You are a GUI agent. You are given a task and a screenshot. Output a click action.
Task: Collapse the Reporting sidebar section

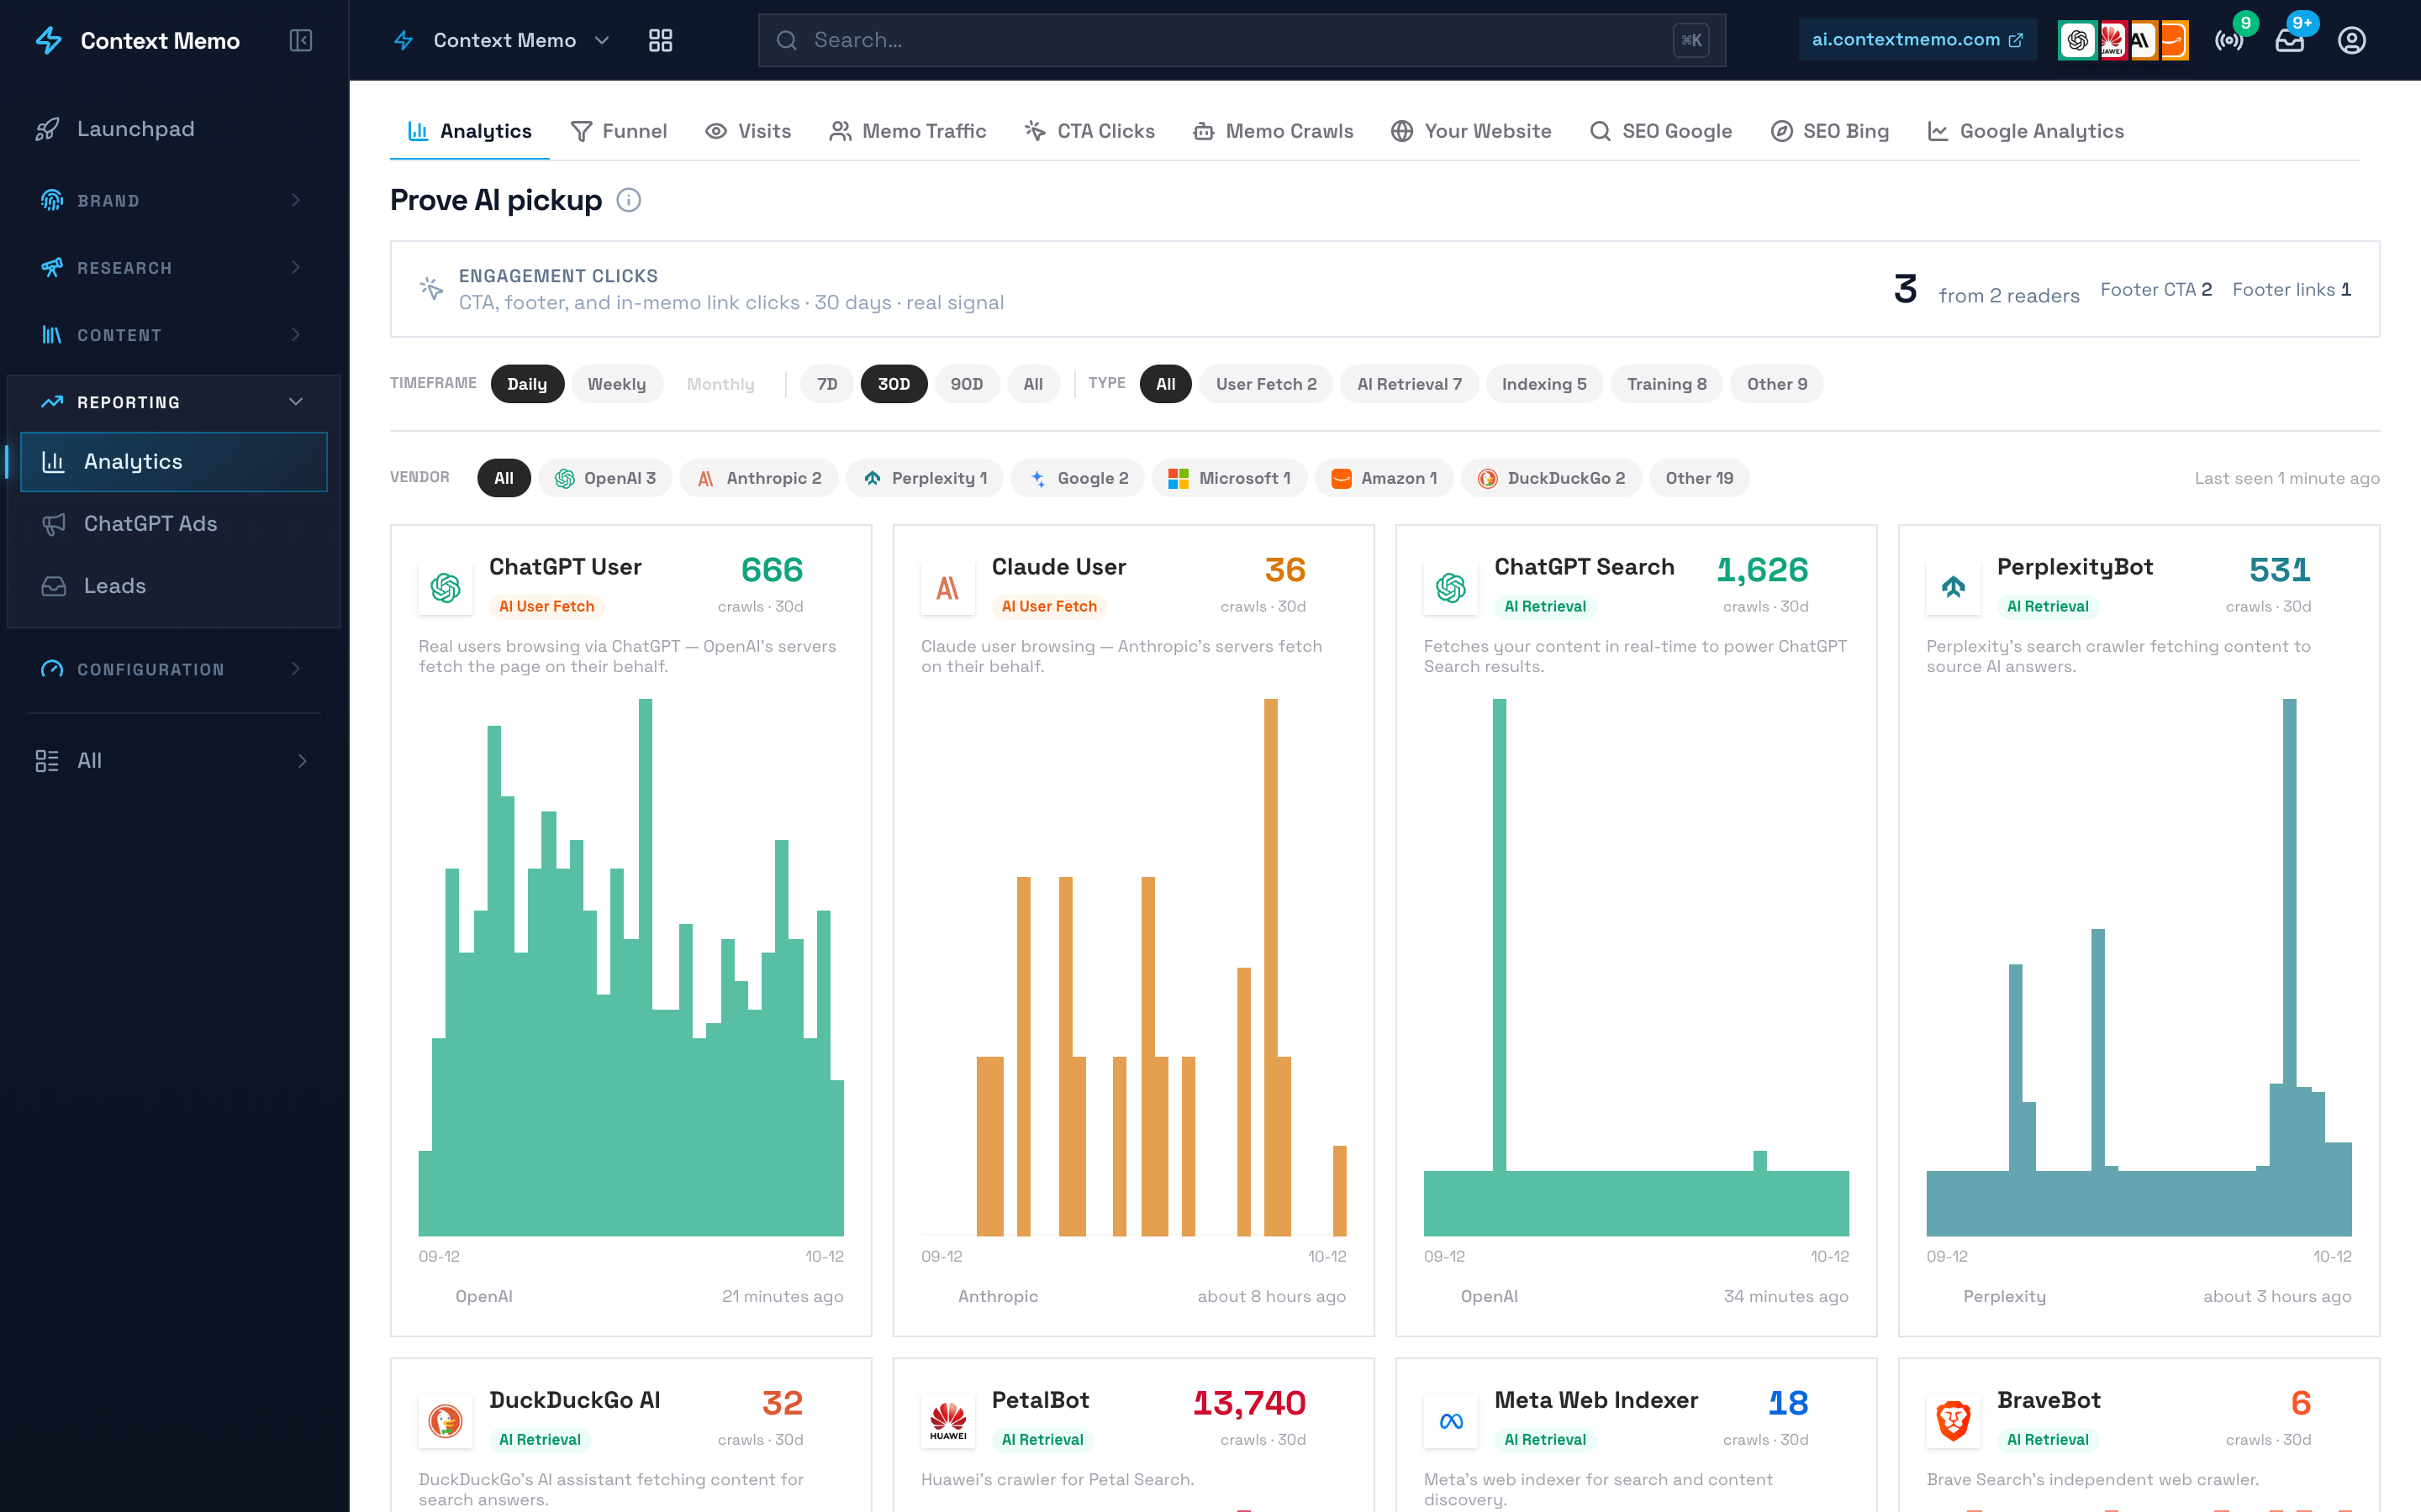tap(172, 402)
